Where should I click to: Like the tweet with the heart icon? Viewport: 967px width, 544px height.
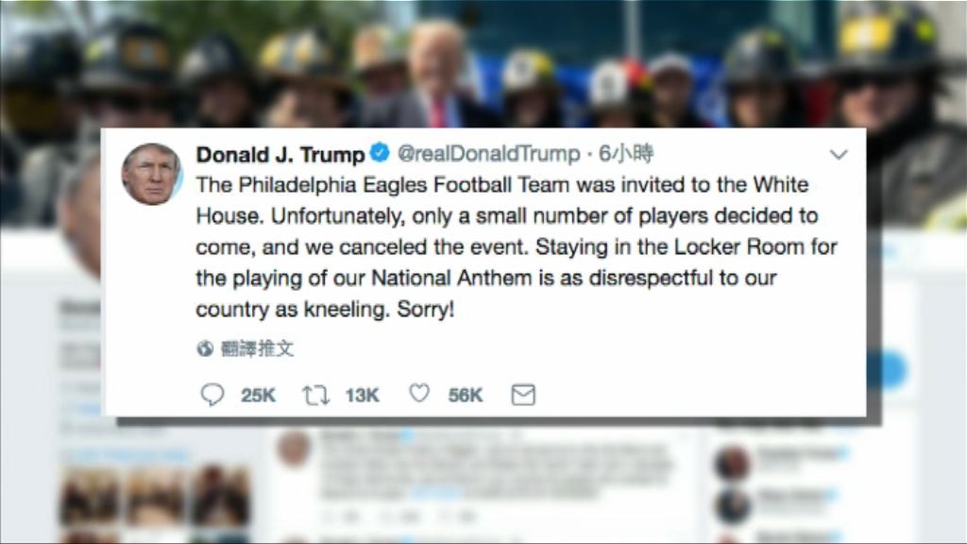(x=419, y=393)
